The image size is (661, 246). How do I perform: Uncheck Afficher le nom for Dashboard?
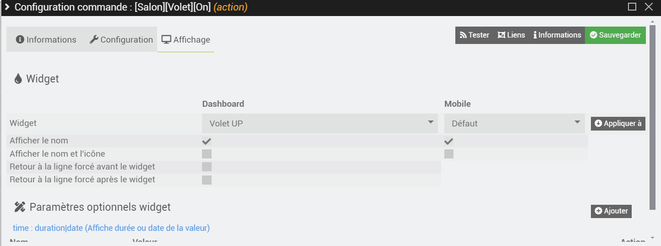click(207, 141)
